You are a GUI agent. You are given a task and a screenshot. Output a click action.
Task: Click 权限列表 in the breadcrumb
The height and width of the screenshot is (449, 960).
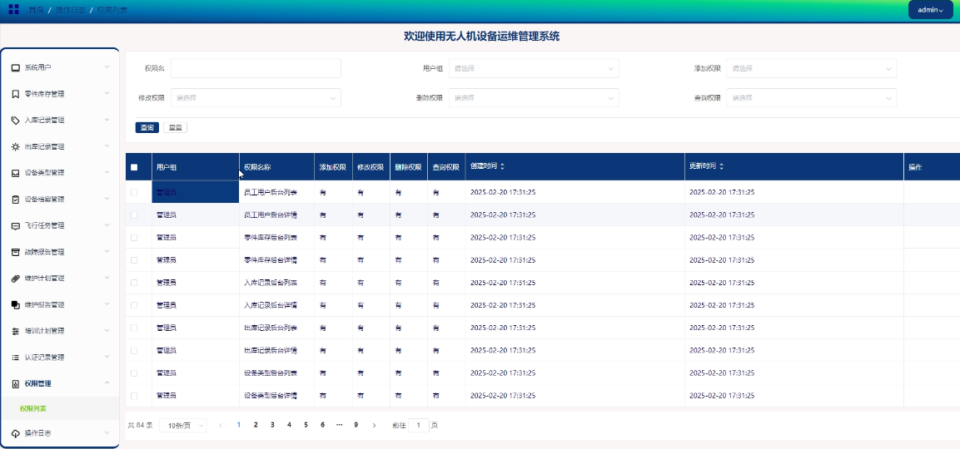click(x=112, y=10)
